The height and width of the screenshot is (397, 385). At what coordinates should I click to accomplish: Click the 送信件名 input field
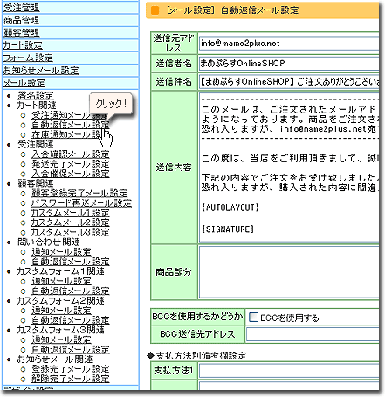(289, 82)
